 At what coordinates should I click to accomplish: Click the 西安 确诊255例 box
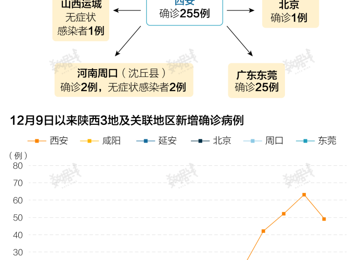(x=185, y=12)
